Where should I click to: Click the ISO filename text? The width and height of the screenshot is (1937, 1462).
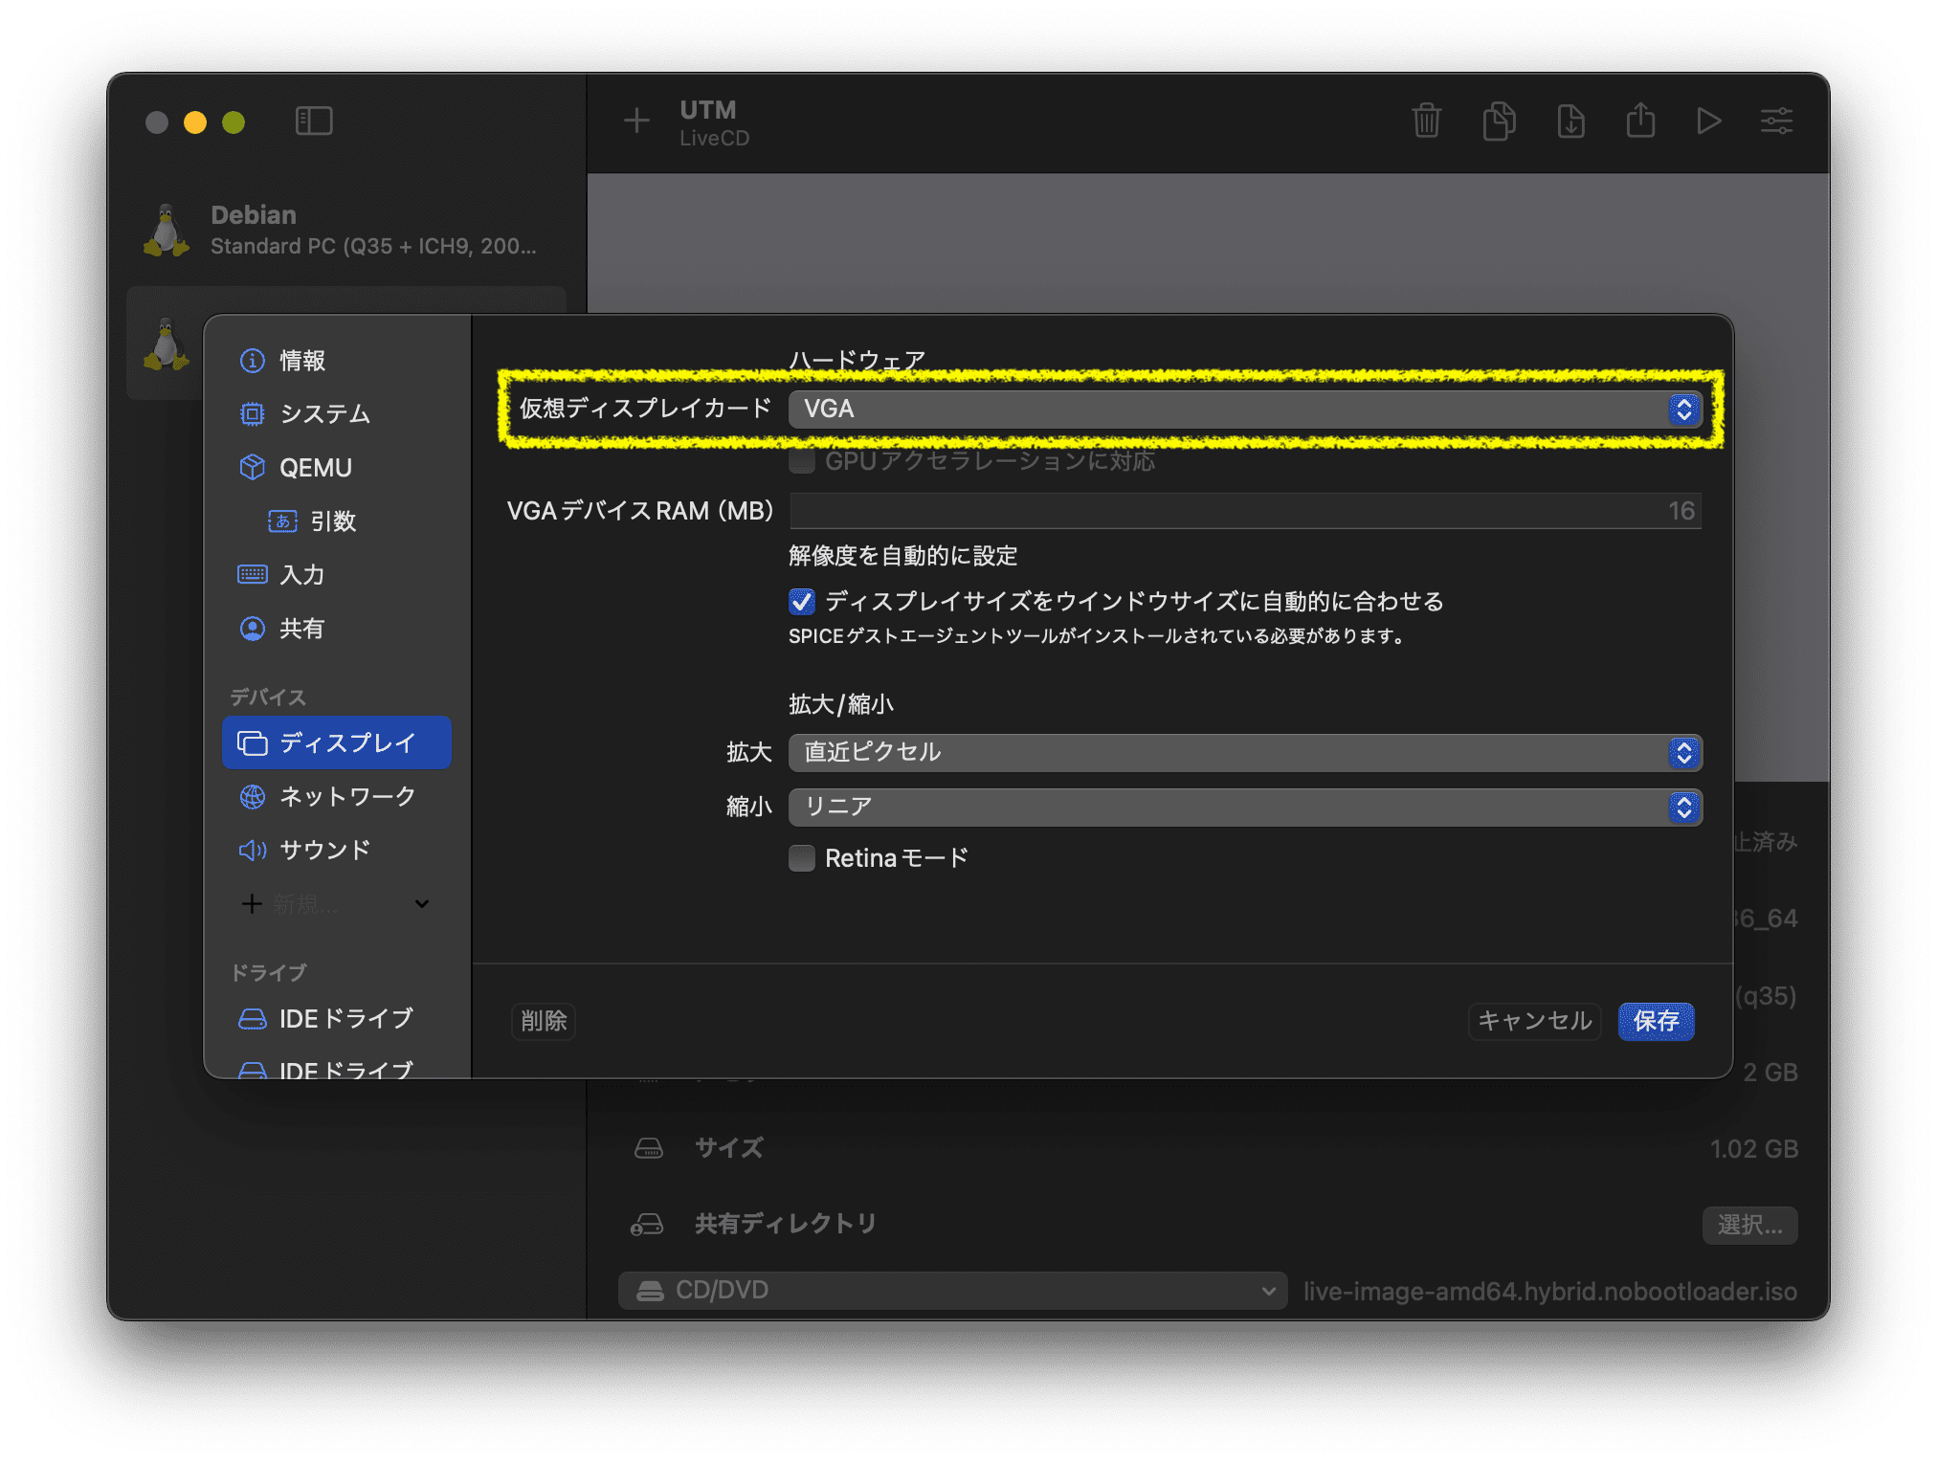click(1550, 1291)
